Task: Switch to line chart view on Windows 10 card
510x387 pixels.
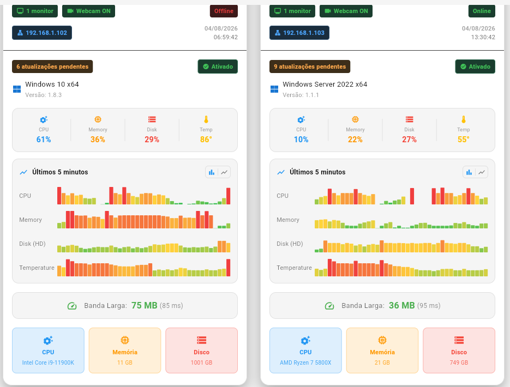Action: pos(224,172)
